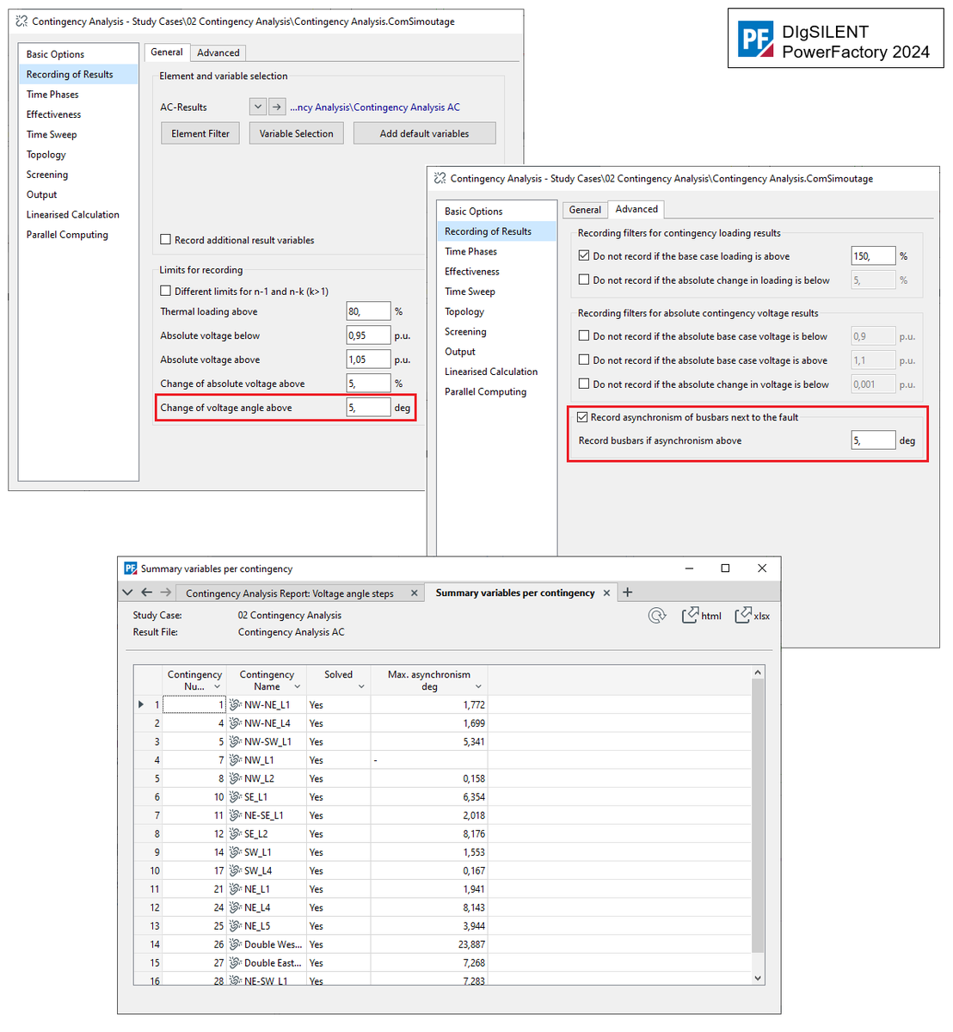Go back in the report window

[146, 593]
